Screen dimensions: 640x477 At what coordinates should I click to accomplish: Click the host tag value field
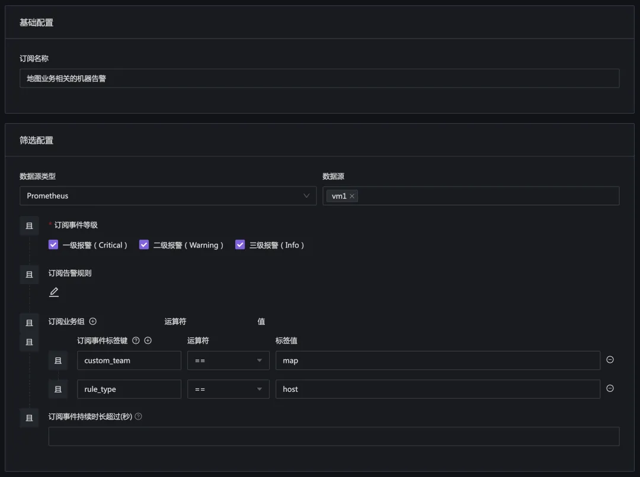[x=437, y=389]
